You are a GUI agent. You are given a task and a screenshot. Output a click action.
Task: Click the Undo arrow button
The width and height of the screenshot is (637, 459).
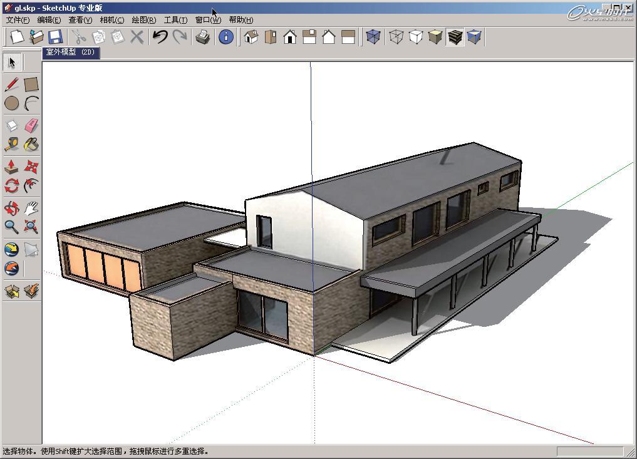(160, 37)
